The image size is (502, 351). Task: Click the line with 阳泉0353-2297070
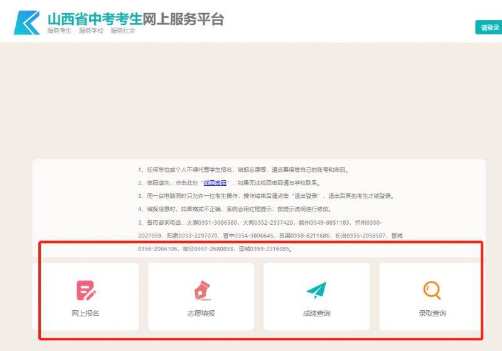point(270,235)
